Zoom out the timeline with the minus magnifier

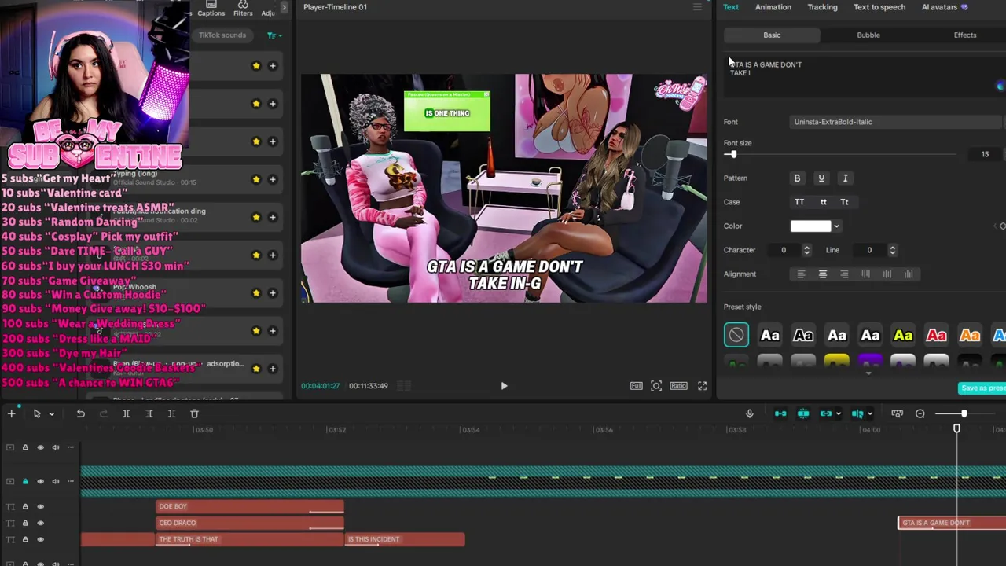tap(920, 413)
